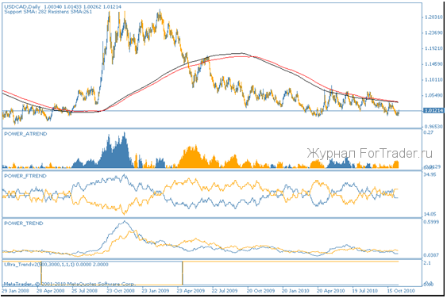Click the MetaTrader MetaQuotes copyright text

click(x=69, y=284)
